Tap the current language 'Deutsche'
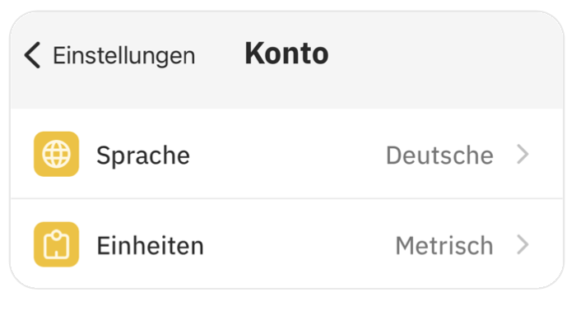Viewport: 576px width, 311px height. 439,155
